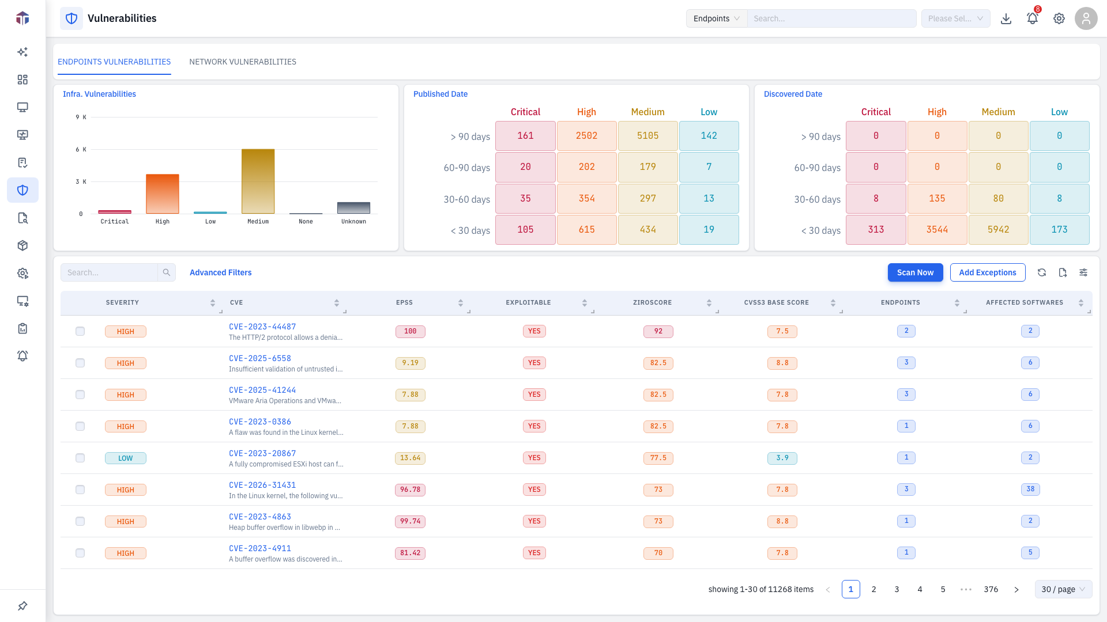Sort by the Exploitable column arrows
Screen dimensions: 1107x622
coord(585,303)
